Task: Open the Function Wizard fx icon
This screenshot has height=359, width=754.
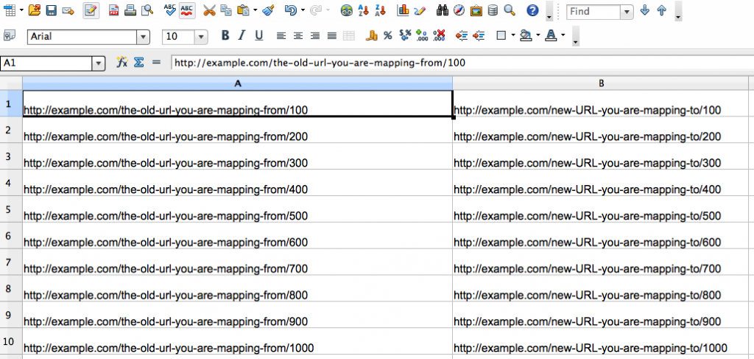Action: tap(122, 62)
